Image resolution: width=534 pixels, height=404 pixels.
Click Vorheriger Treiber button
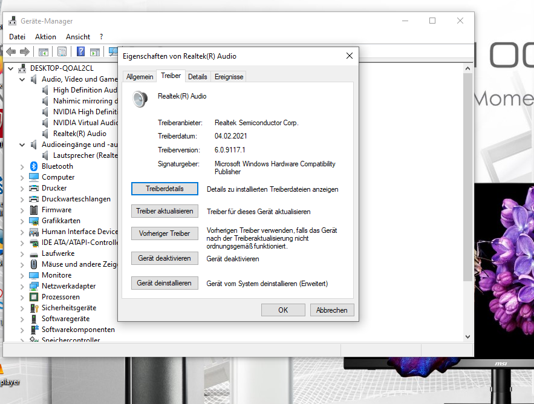point(164,233)
